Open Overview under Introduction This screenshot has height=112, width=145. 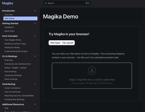coord(9,14)
